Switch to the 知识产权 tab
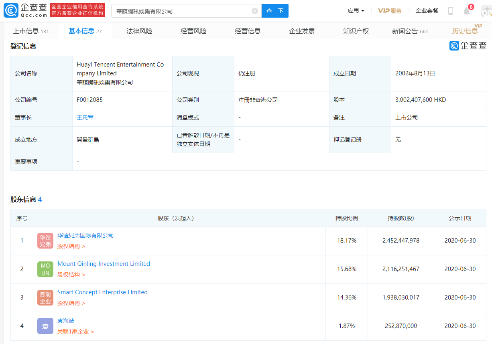The height and width of the screenshot is (344, 492). (x=356, y=31)
